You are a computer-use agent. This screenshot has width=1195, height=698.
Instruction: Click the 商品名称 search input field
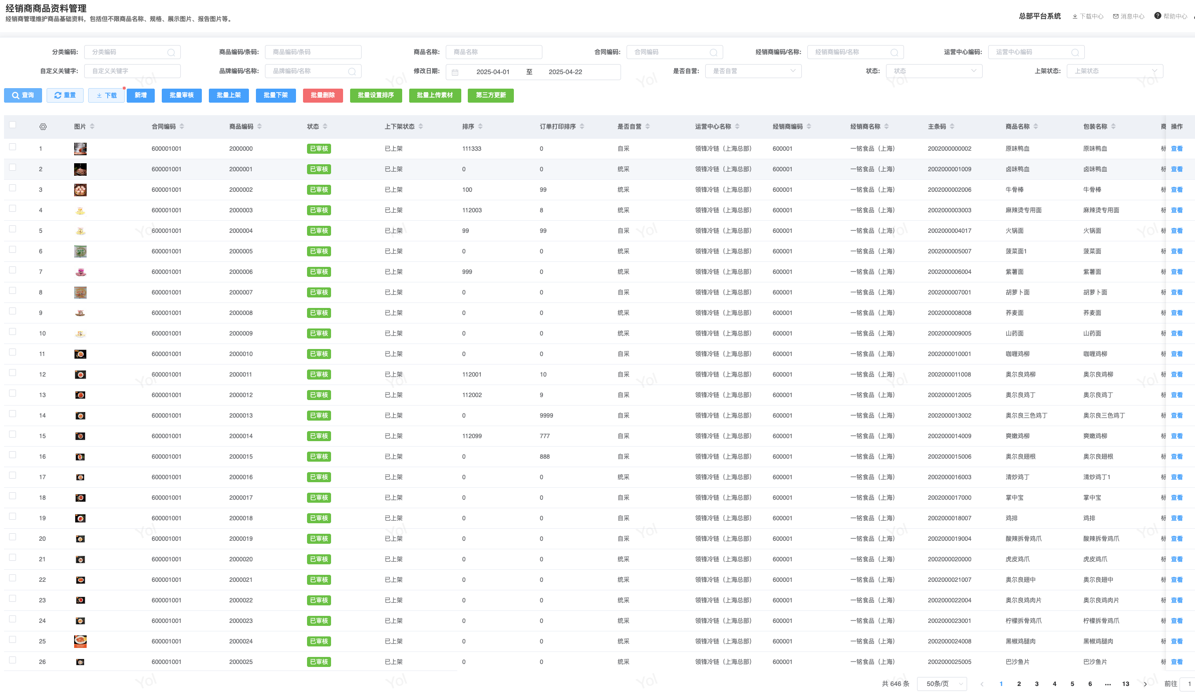coord(494,52)
